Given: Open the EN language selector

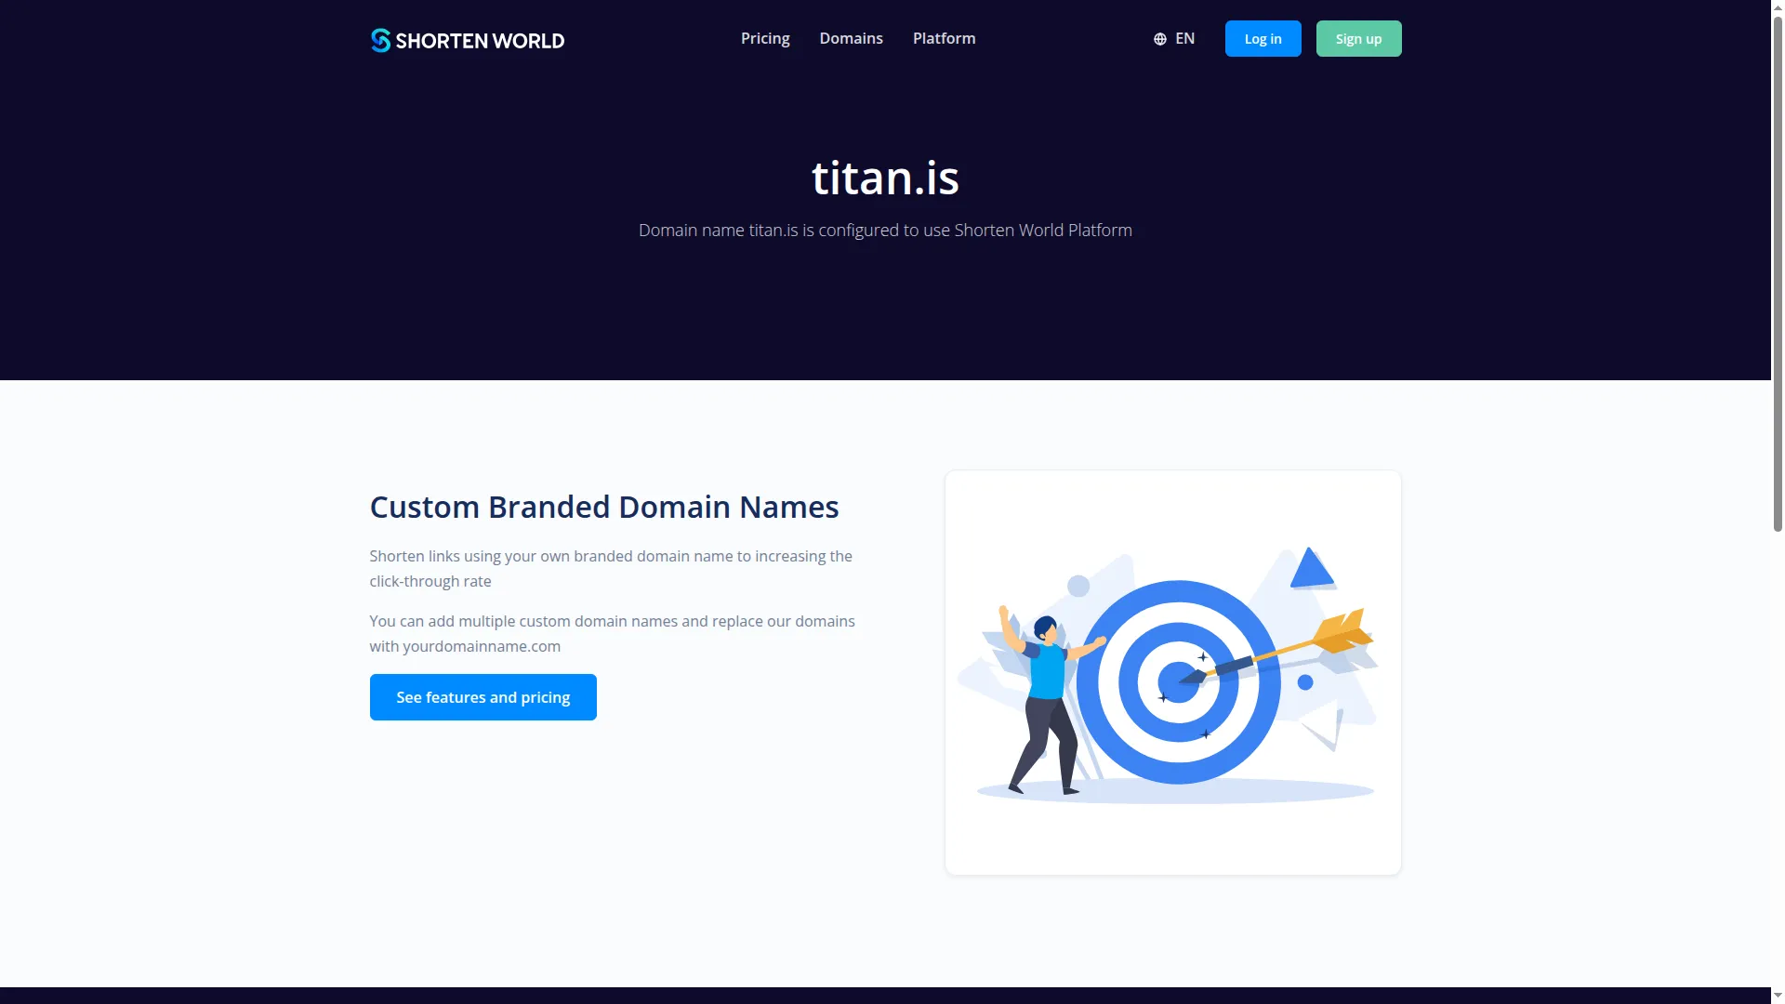Looking at the screenshot, I should click(x=1174, y=38).
